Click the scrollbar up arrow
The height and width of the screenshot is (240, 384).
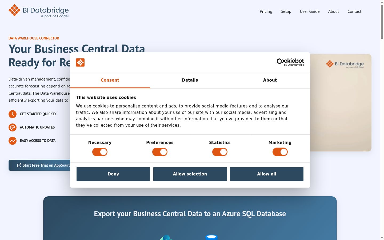tap(382, 2)
